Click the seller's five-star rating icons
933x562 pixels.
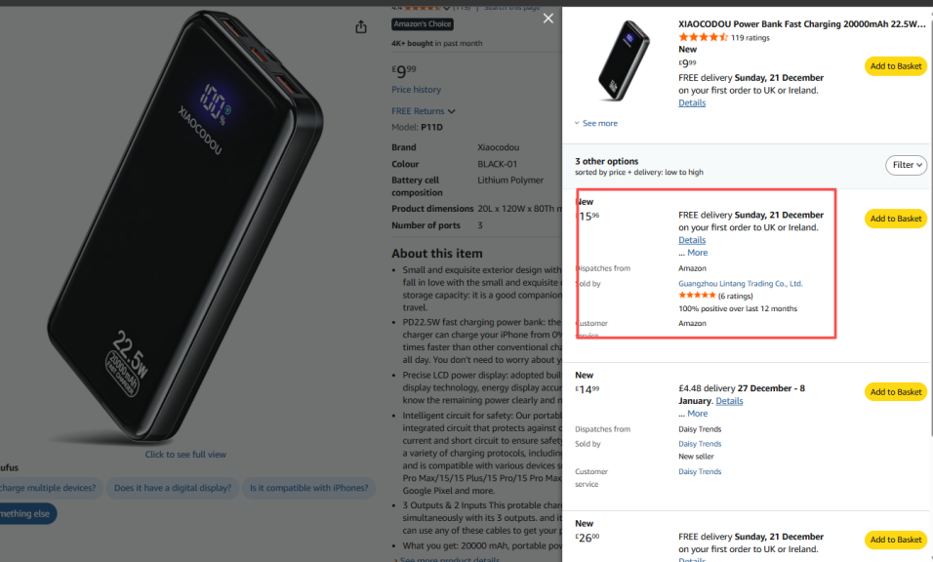point(697,295)
